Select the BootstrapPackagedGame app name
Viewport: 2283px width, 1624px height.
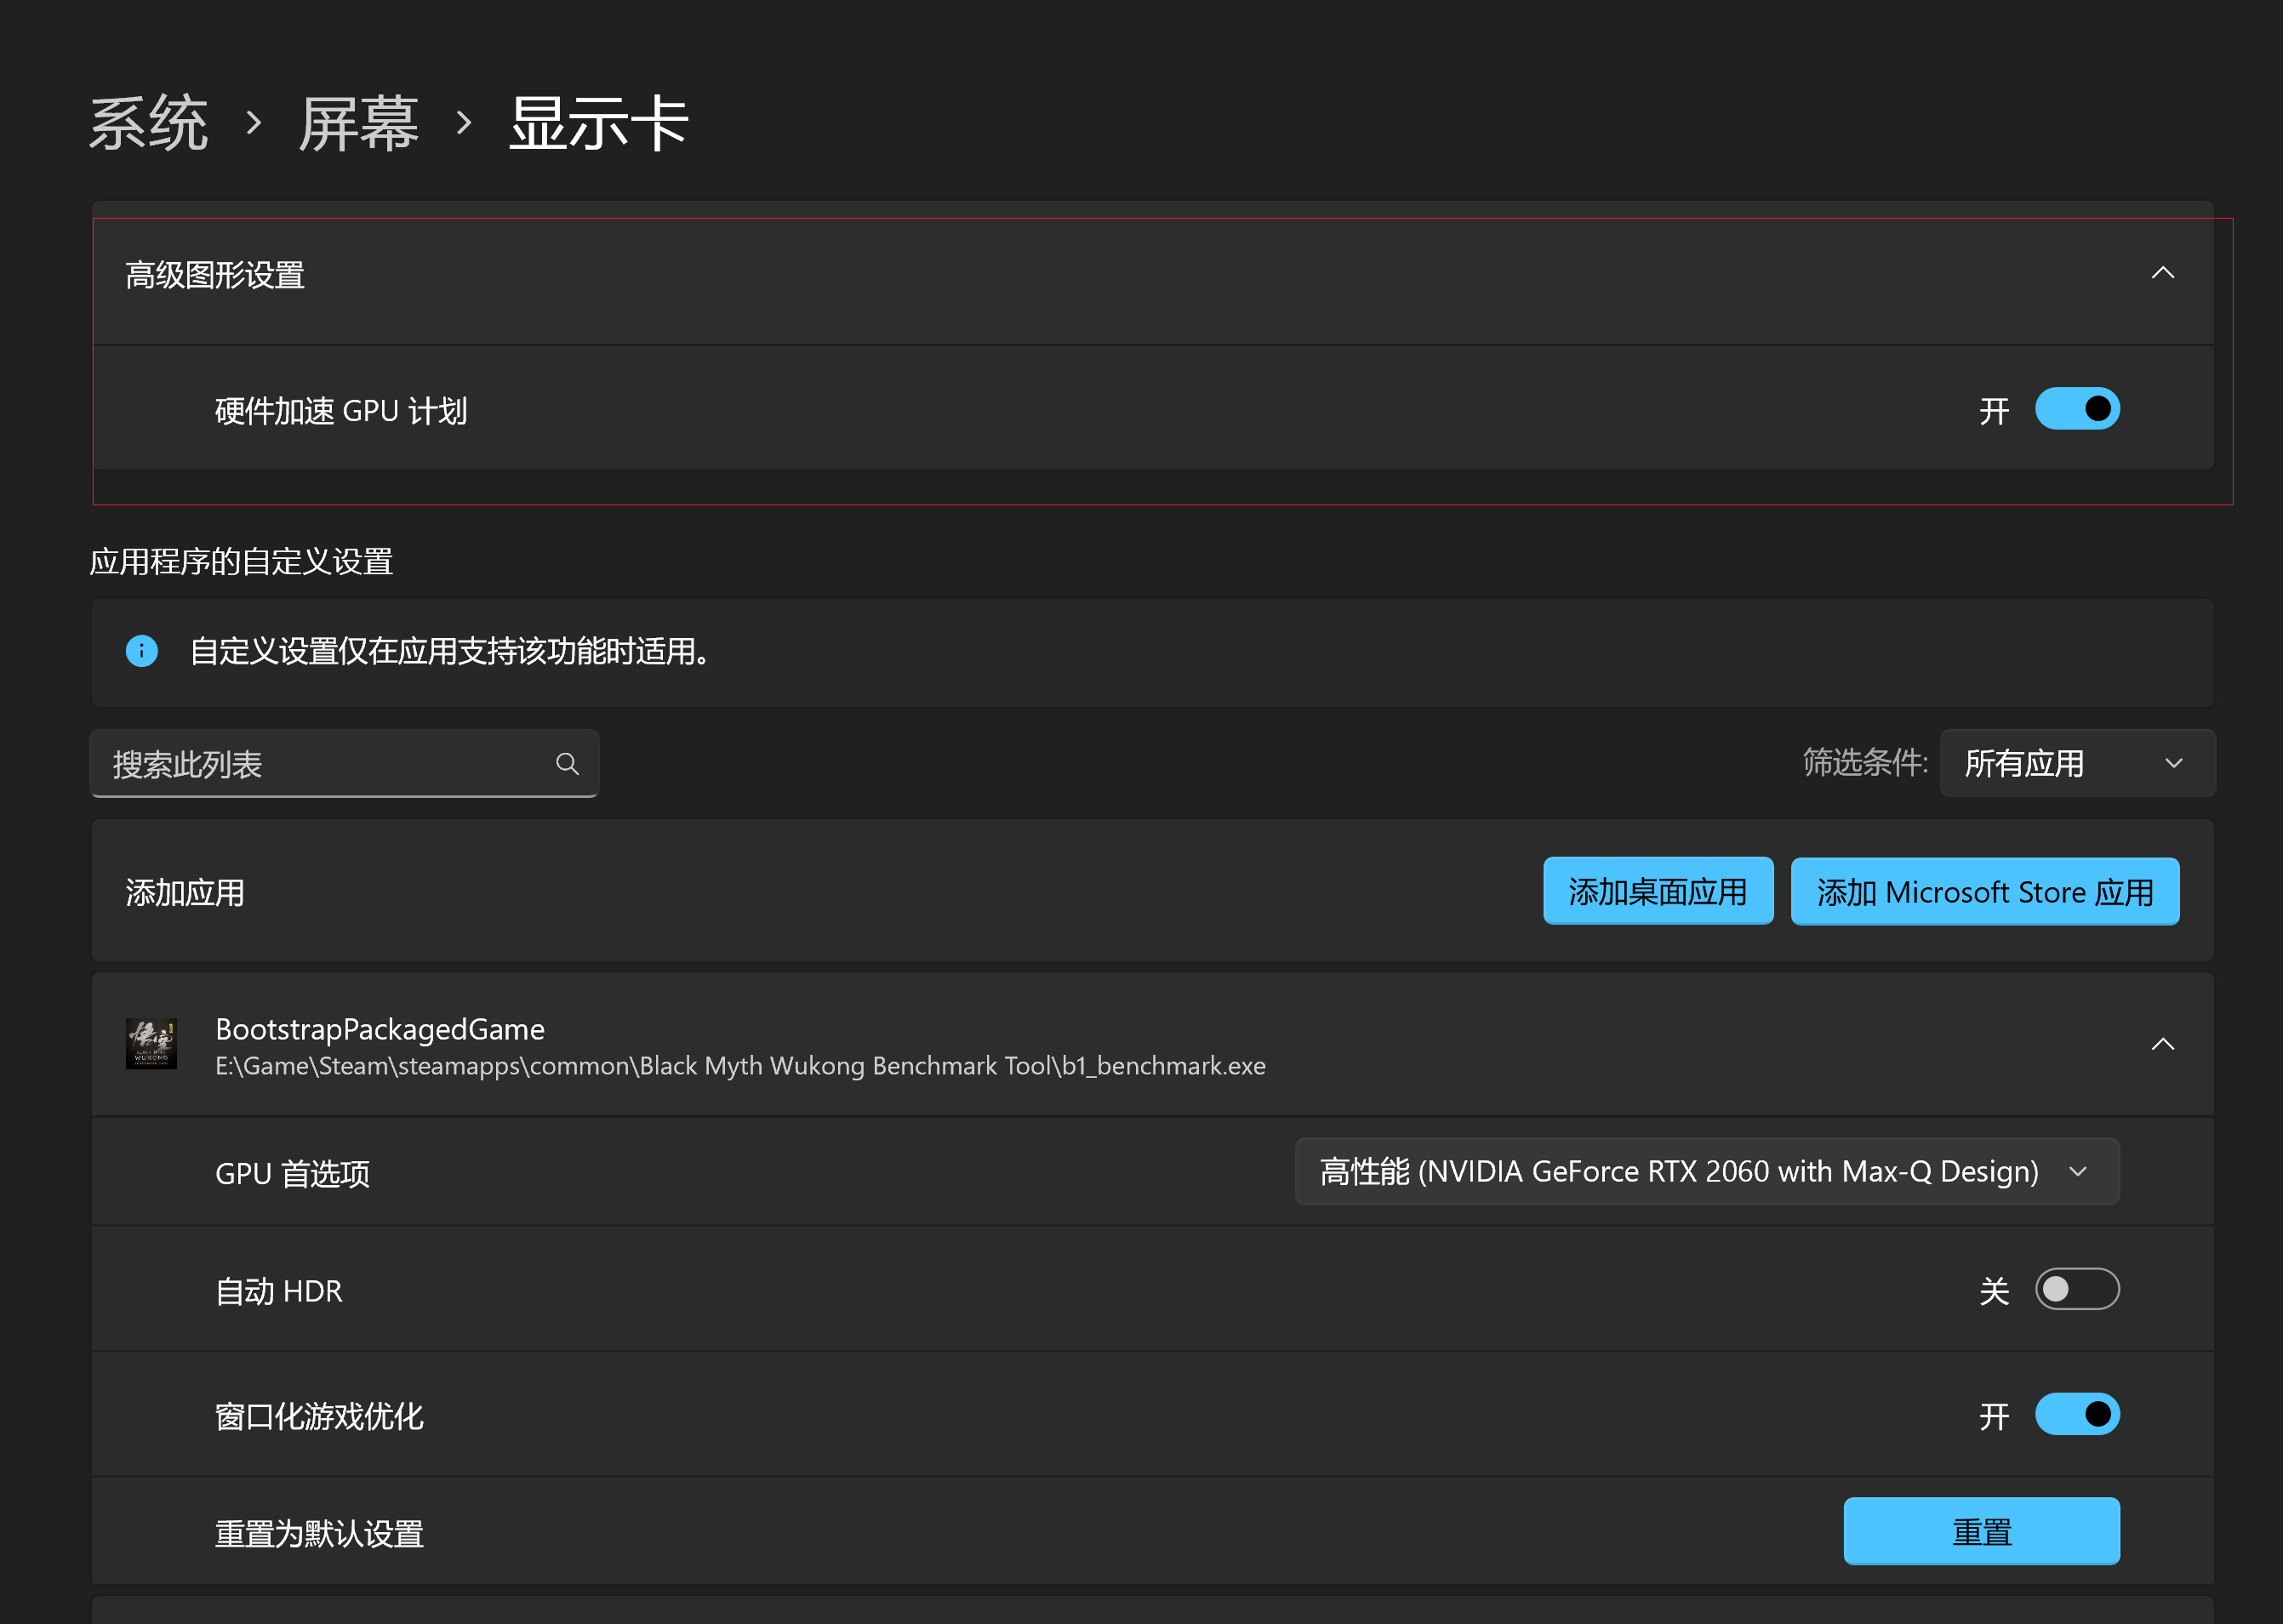pos(380,1029)
